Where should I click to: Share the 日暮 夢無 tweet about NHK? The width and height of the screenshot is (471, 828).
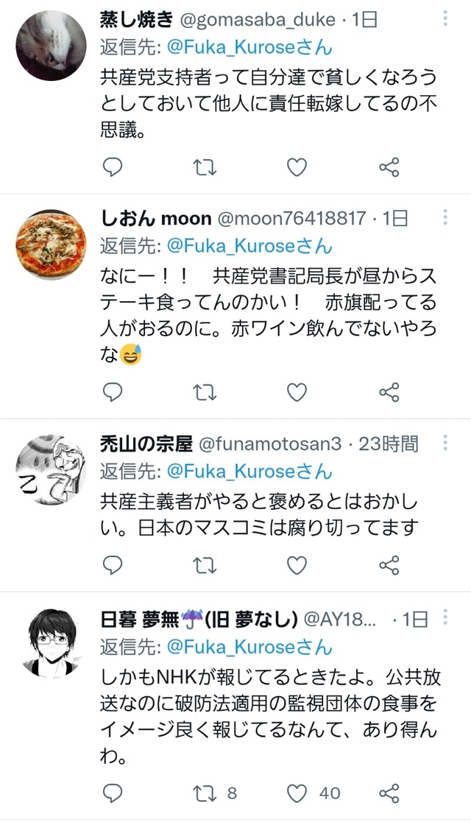[x=389, y=793]
